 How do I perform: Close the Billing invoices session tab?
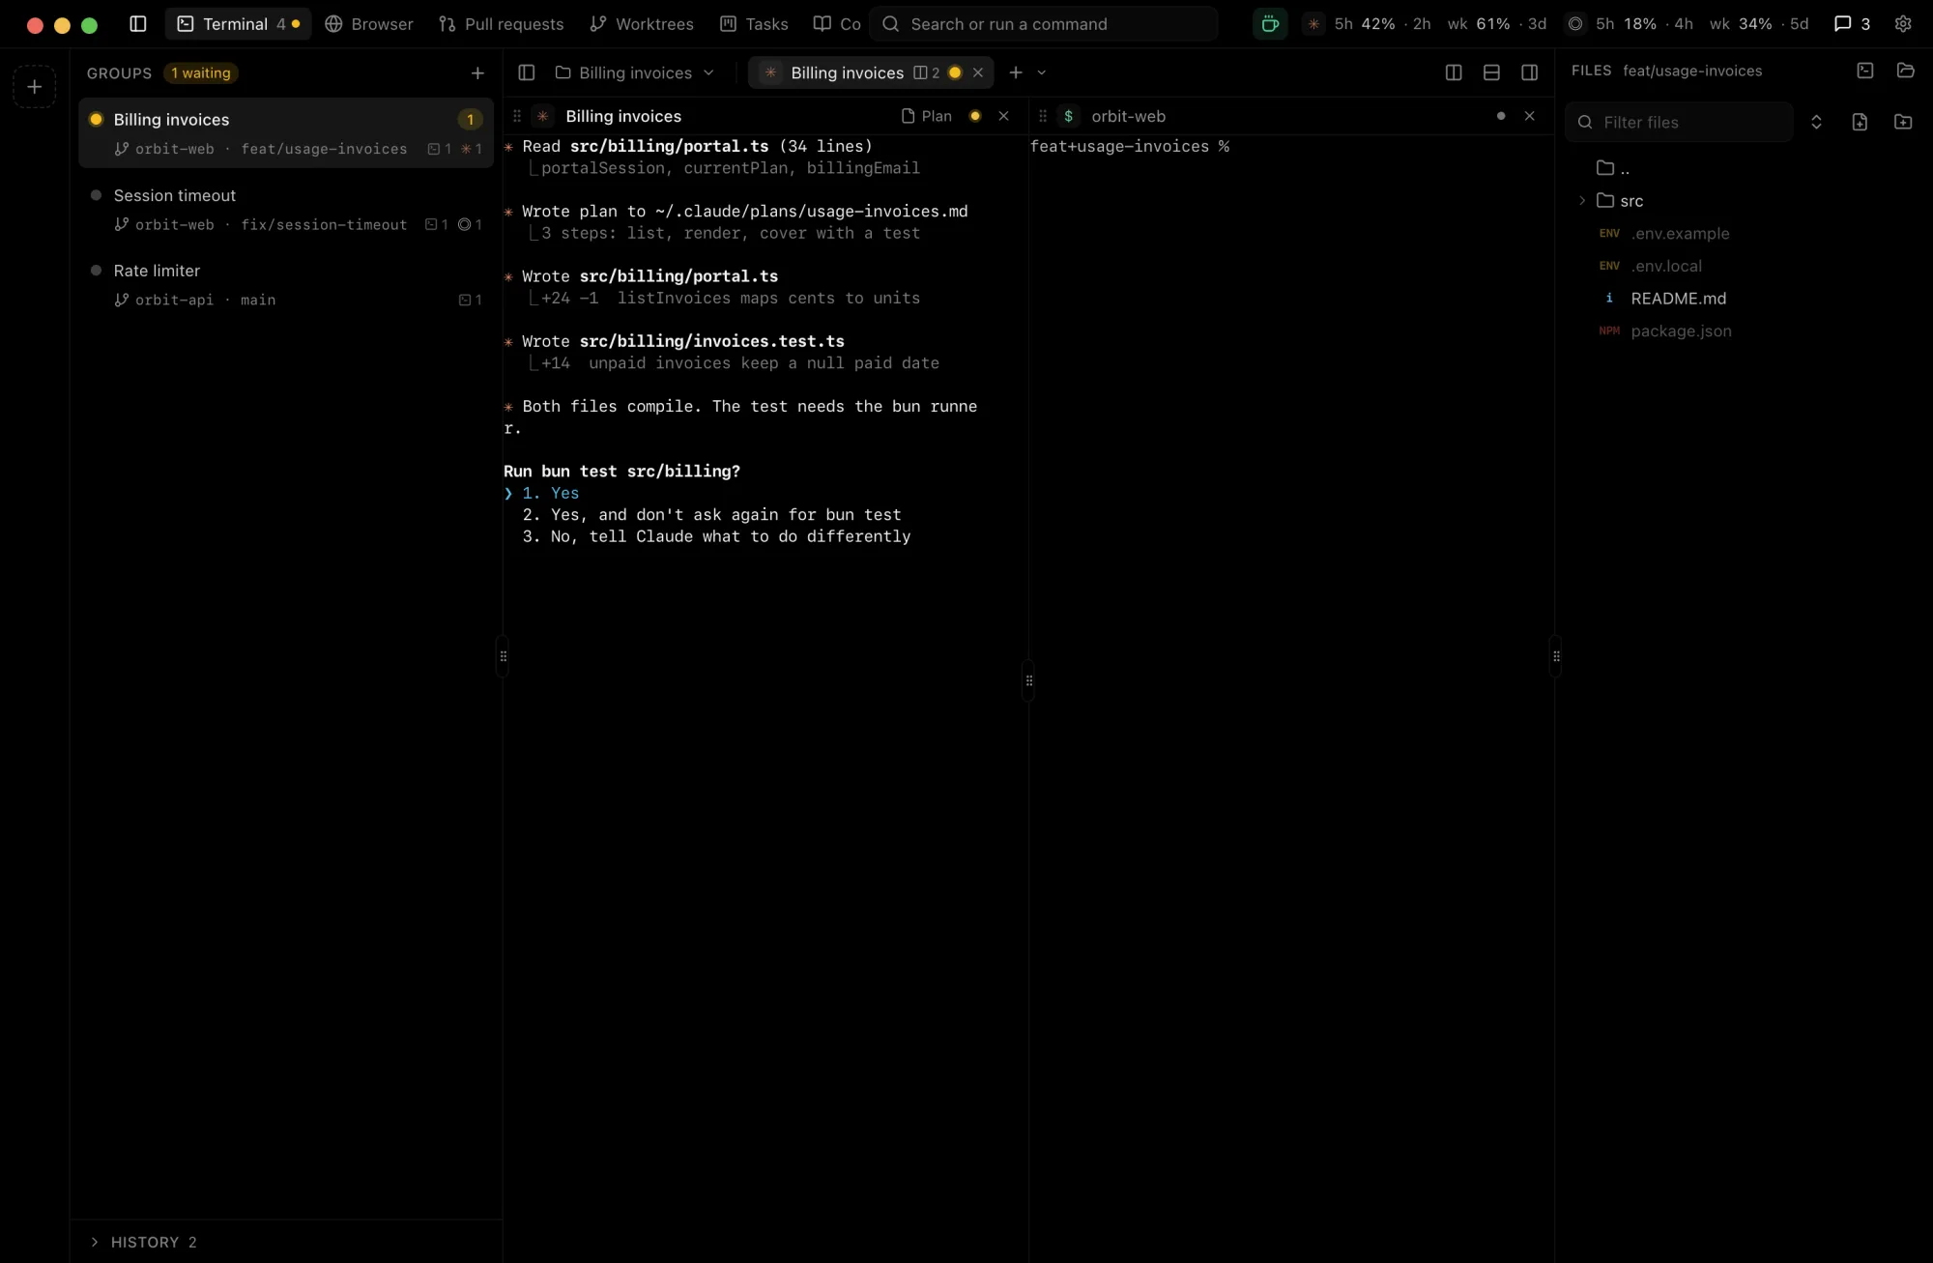tap(978, 72)
